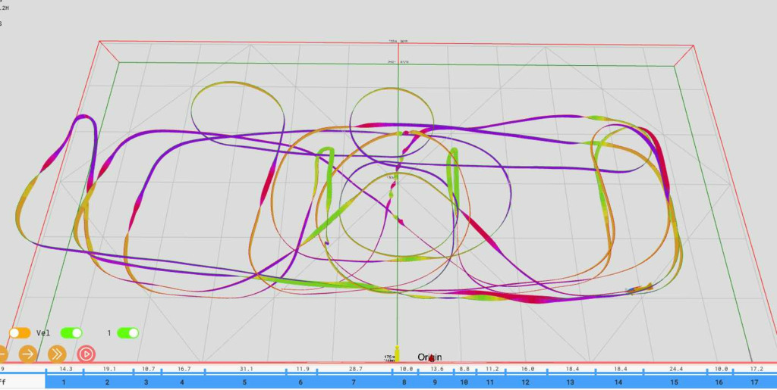Image resolution: width=777 pixels, height=390 pixels.
Task: Fast-forward with the double chevron button
Action: [57, 354]
